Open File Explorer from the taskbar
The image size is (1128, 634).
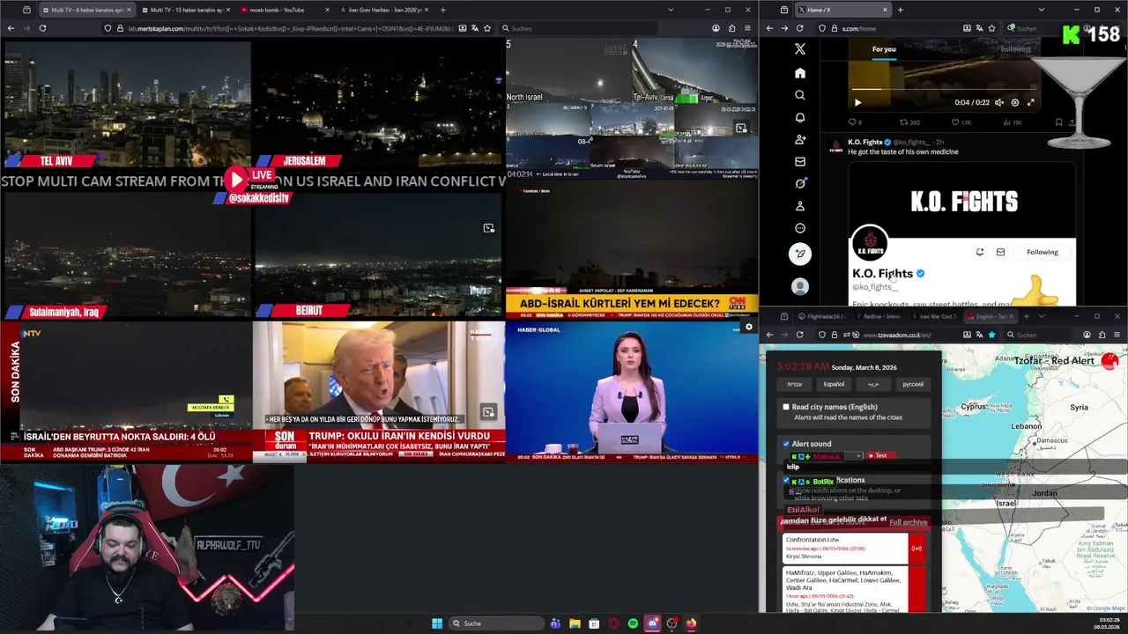(x=575, y=623)
